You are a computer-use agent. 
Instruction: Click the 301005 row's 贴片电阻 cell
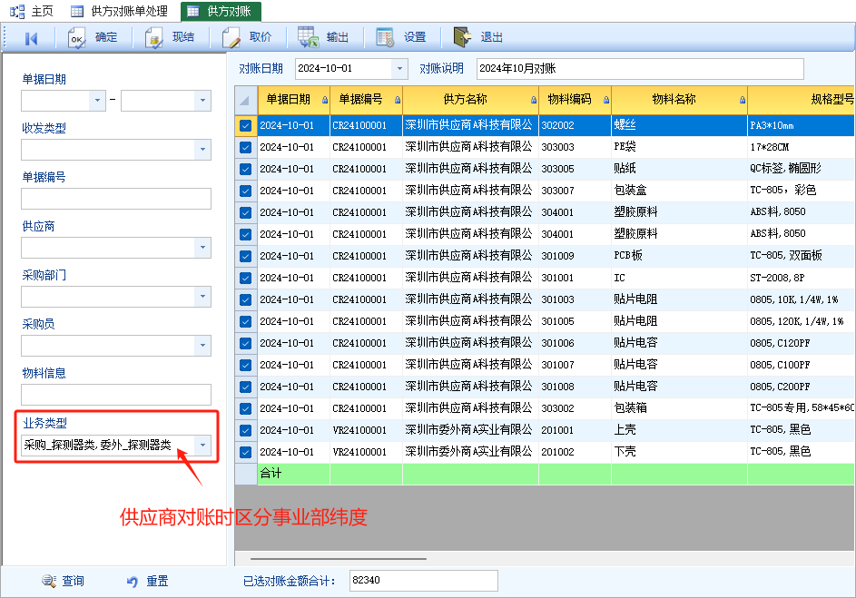point(679,321)
